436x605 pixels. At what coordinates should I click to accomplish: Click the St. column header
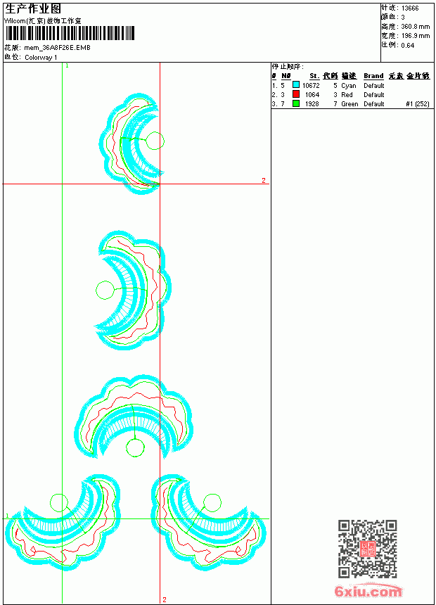[314, 76]
